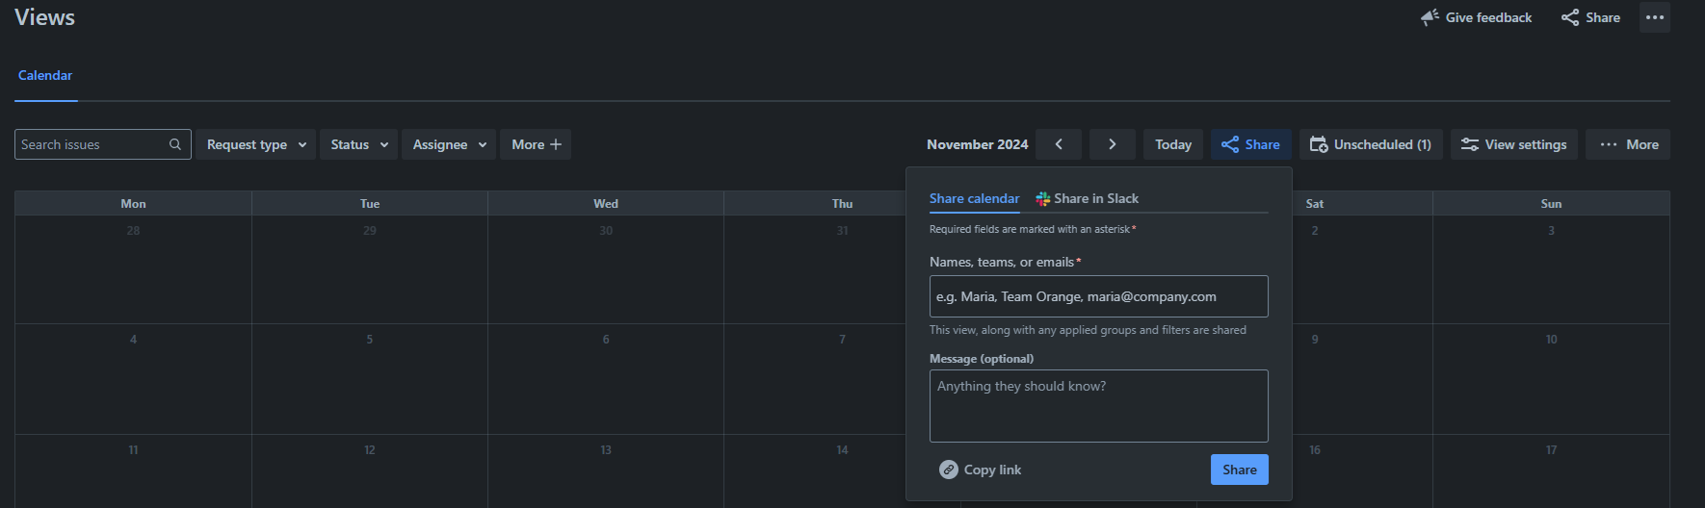Copy link to the calendar view
1705x508 pixels.
[981, 470]
